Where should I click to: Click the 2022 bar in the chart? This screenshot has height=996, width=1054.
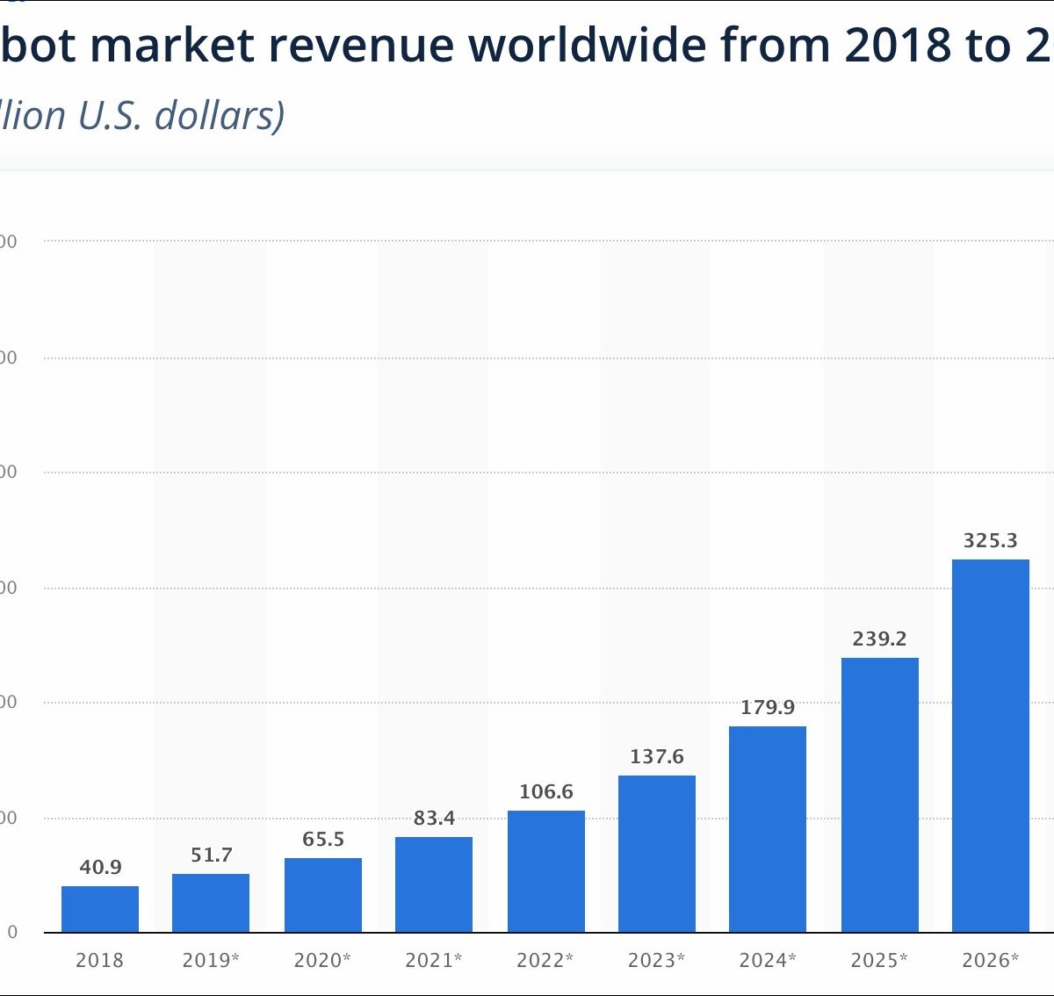click(x=545, y=871)
